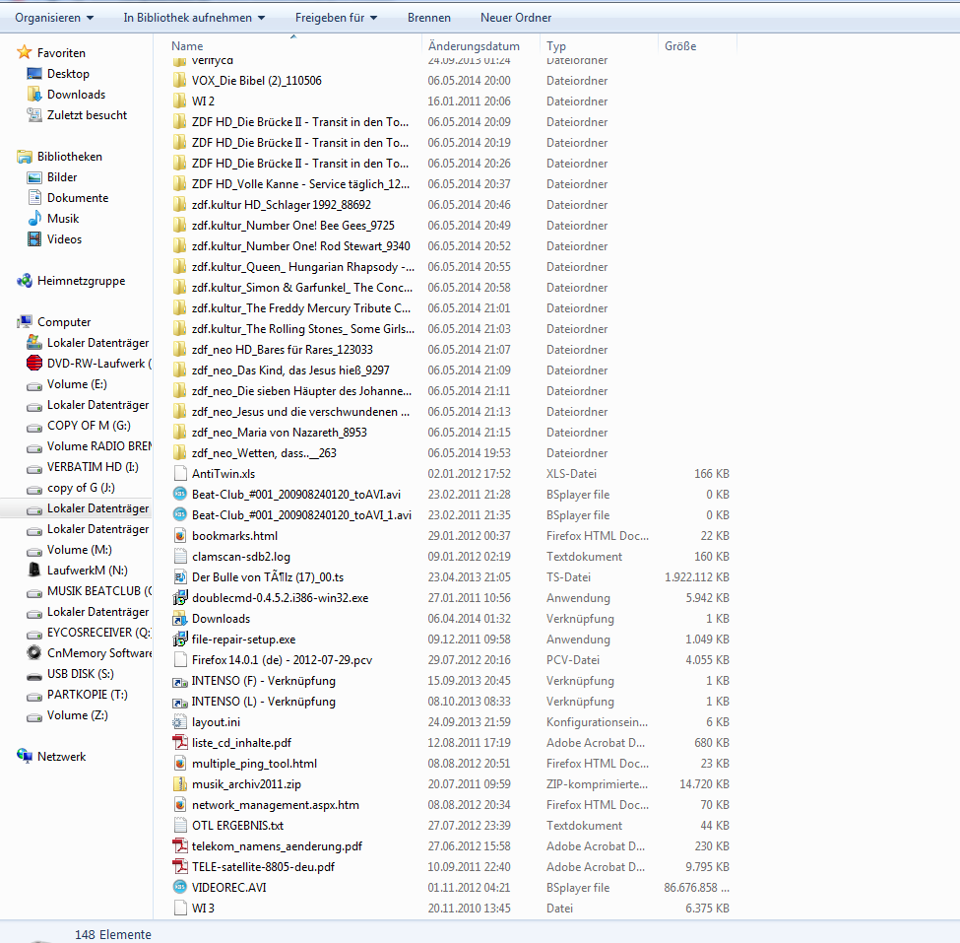Select the Downloads shortcut in file list

pyautogui.click(x=221, y=618)
